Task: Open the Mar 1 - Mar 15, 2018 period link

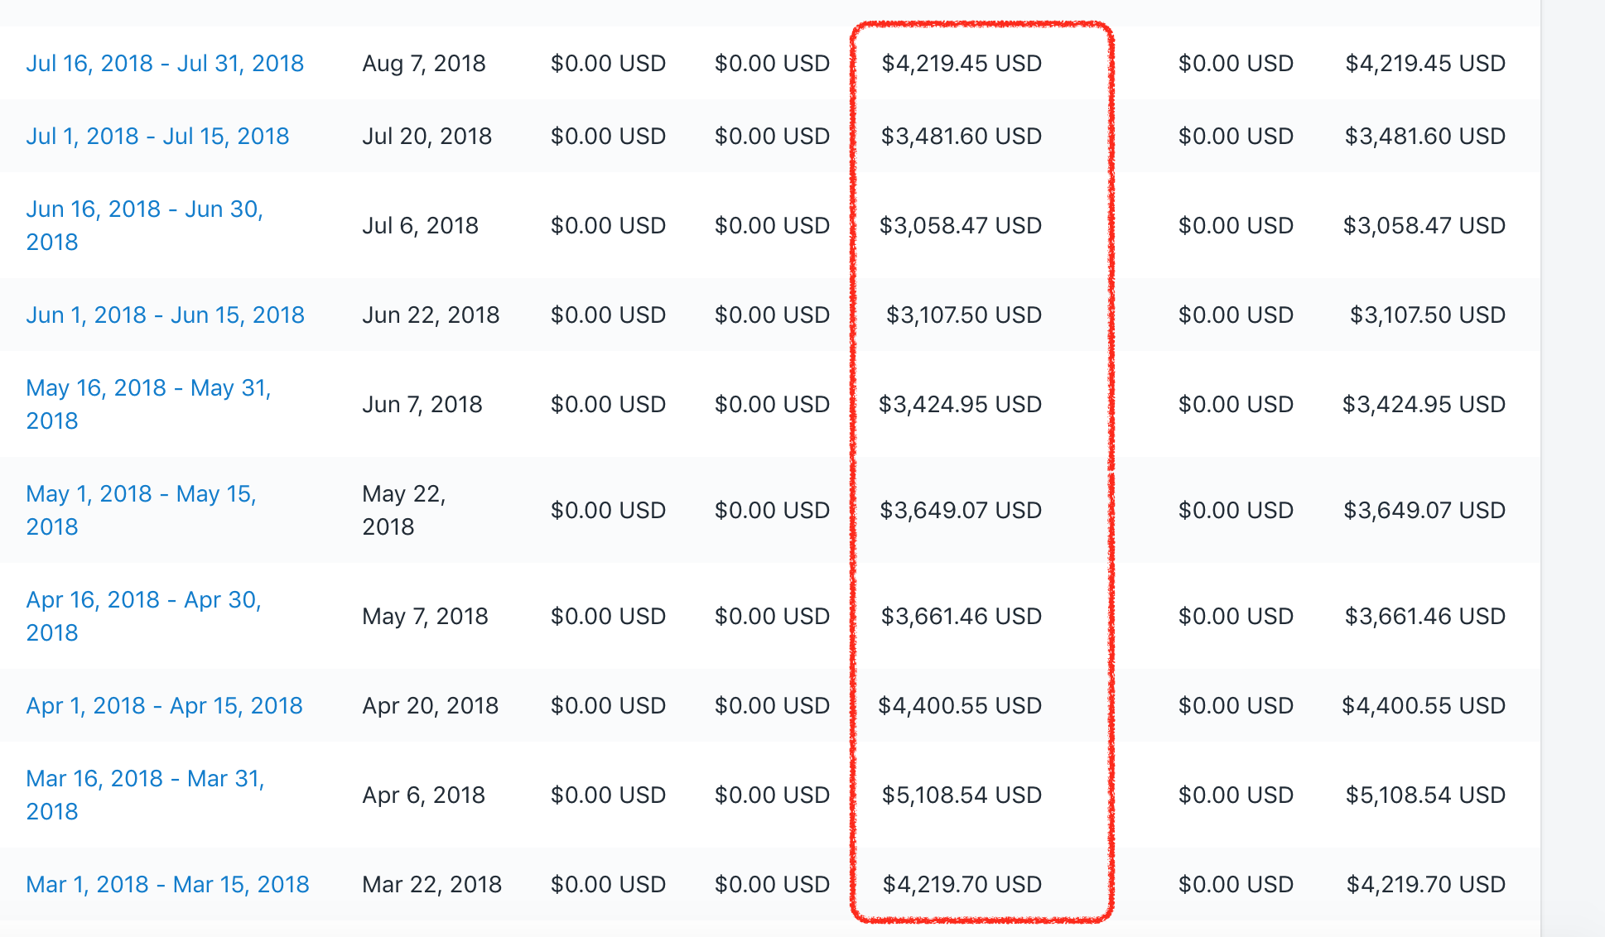Action: (x=167, y=885)
